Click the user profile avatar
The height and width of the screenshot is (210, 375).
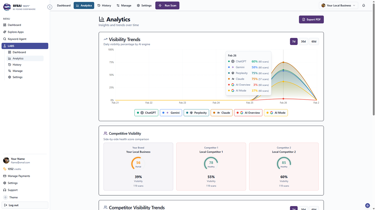pyautogui.click(x=6, y=160)
